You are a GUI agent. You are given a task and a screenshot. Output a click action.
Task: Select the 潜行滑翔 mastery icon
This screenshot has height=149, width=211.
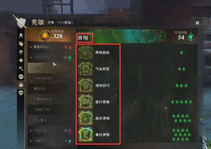[x=86, y=102]
